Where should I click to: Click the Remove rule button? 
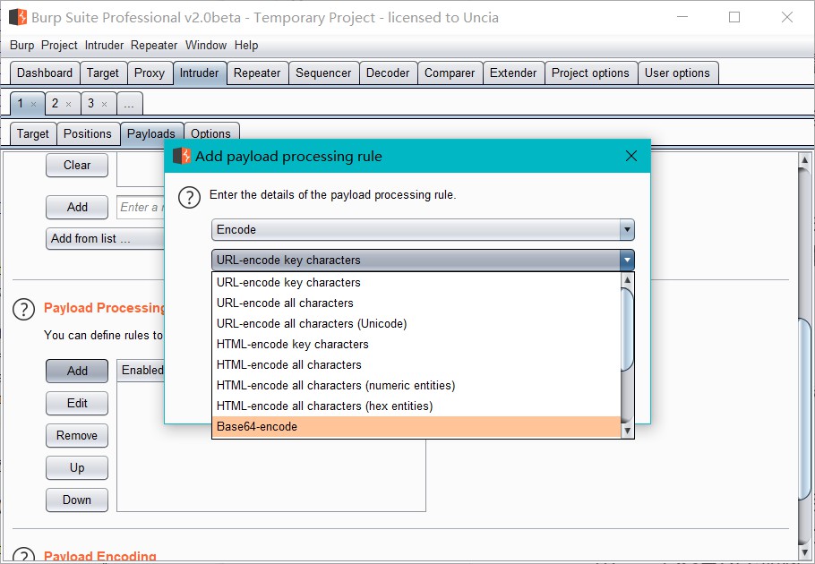pyautogui.click(x=77, y=435)
